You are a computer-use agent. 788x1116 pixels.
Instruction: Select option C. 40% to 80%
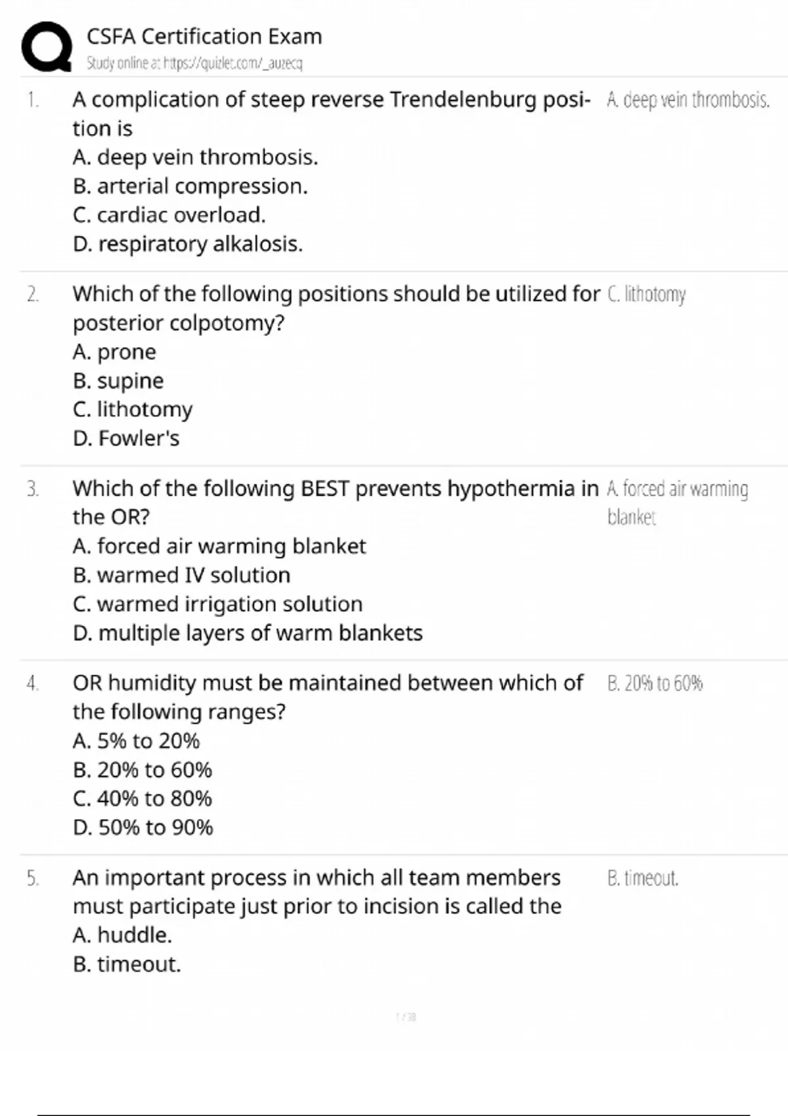[142, 799]
